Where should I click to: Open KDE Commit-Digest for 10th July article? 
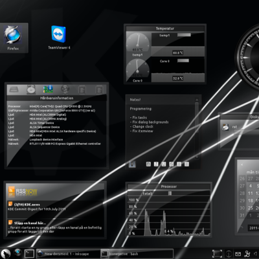pyautogui.click(x=37, y=209)
